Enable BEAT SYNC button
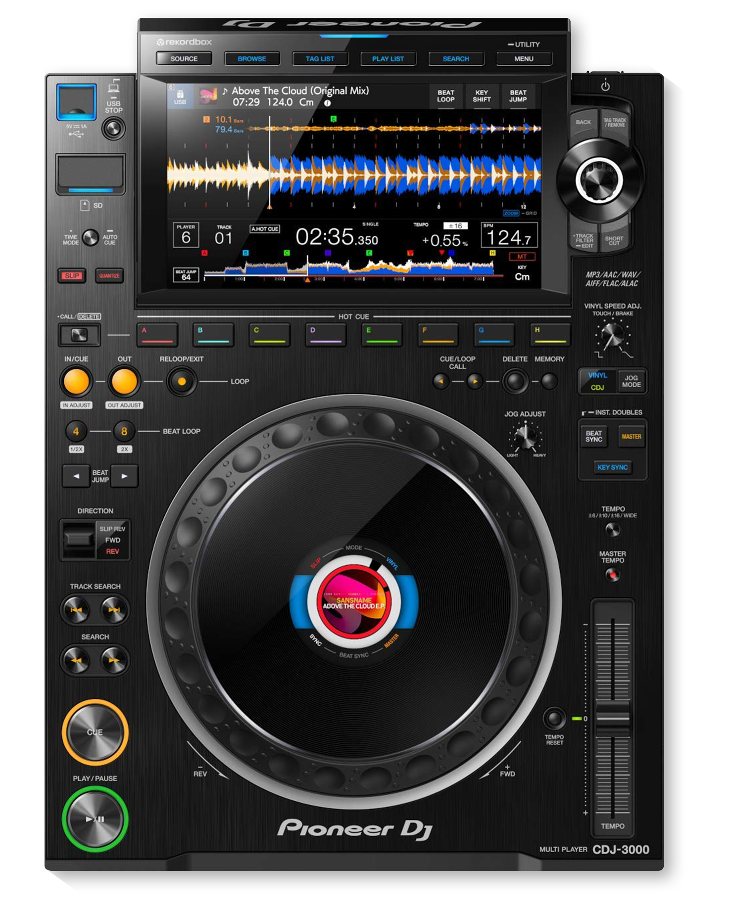 click(594, 437)
